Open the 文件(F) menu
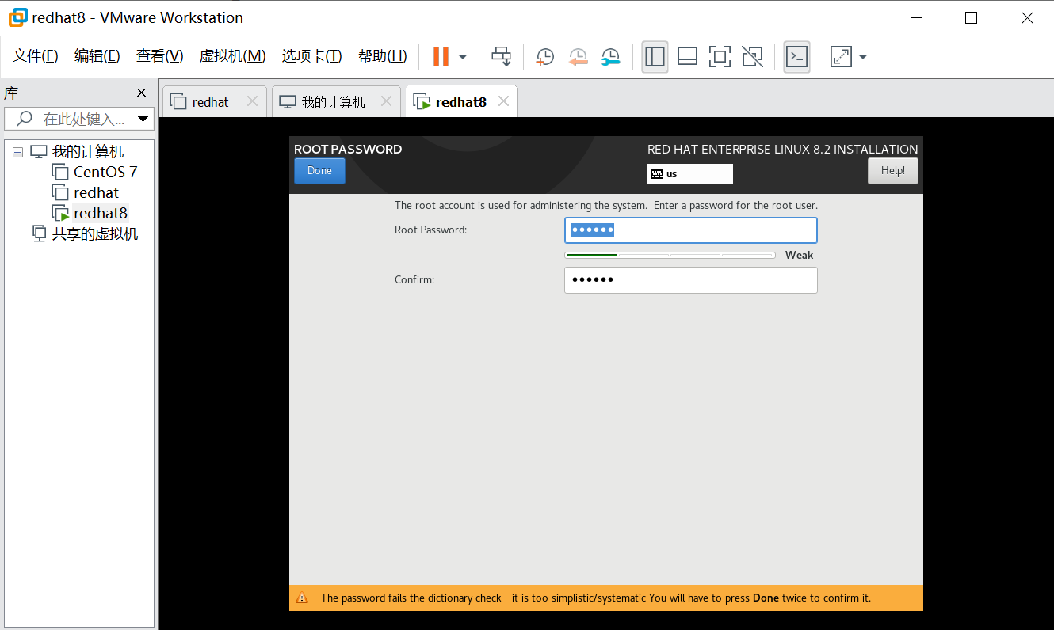1054x630 pixels. (36, 56)
